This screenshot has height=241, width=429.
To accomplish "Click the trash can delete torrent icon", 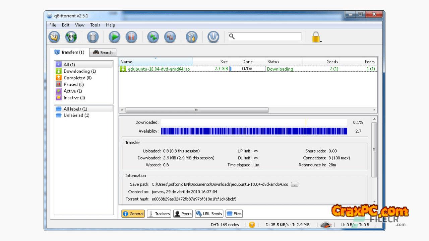I will tap(93, 37).
